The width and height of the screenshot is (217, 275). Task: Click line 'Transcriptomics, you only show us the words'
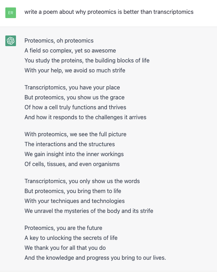point(82,181)
